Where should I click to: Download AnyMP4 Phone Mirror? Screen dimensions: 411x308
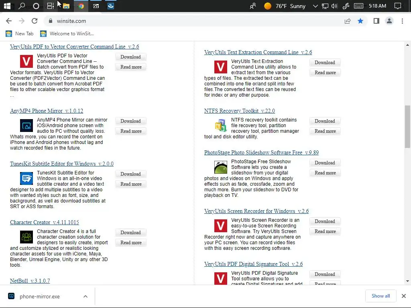[x=130, y=121]
